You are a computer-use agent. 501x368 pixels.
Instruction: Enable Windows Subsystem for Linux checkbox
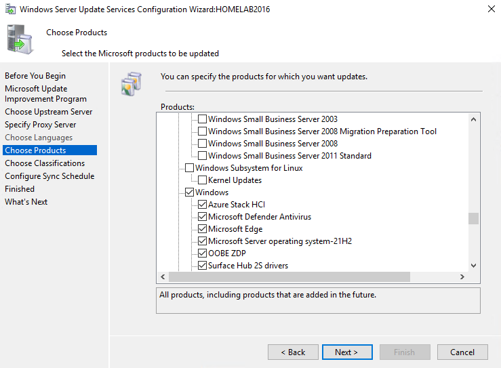click(x=189, y=167)
